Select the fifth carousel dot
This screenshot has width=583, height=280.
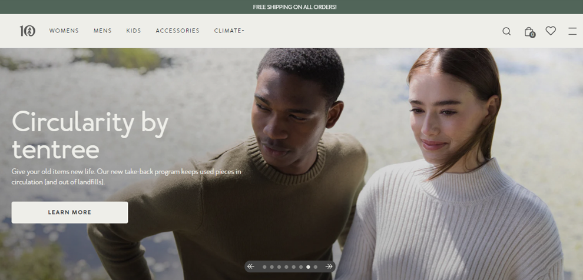click(293, 267)
